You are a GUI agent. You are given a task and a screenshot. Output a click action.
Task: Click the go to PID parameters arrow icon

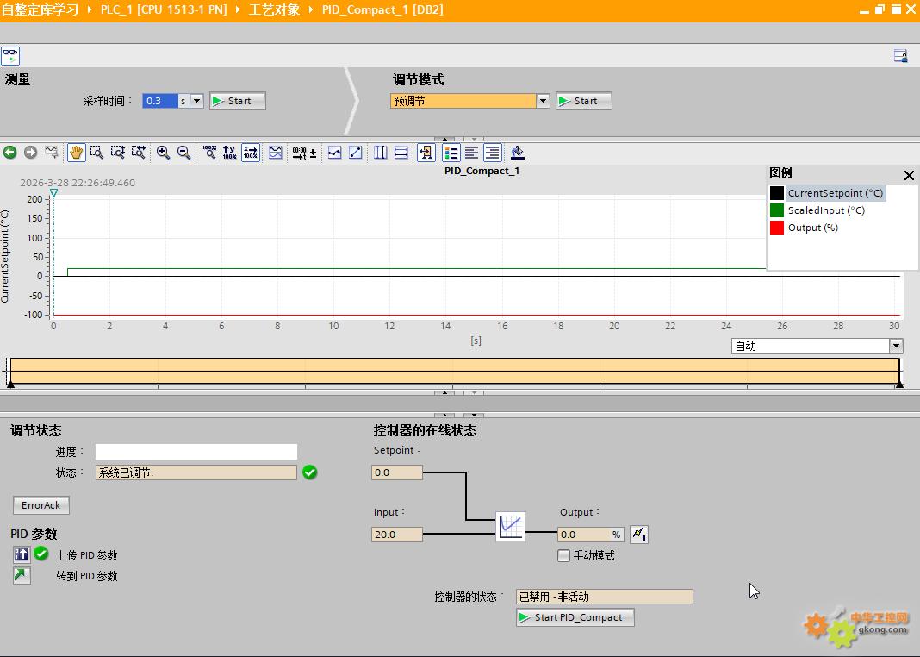pos(22,576)
